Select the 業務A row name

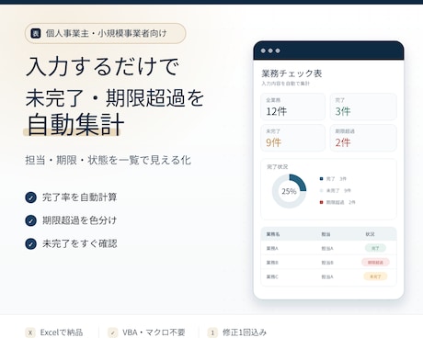point(272,248)
